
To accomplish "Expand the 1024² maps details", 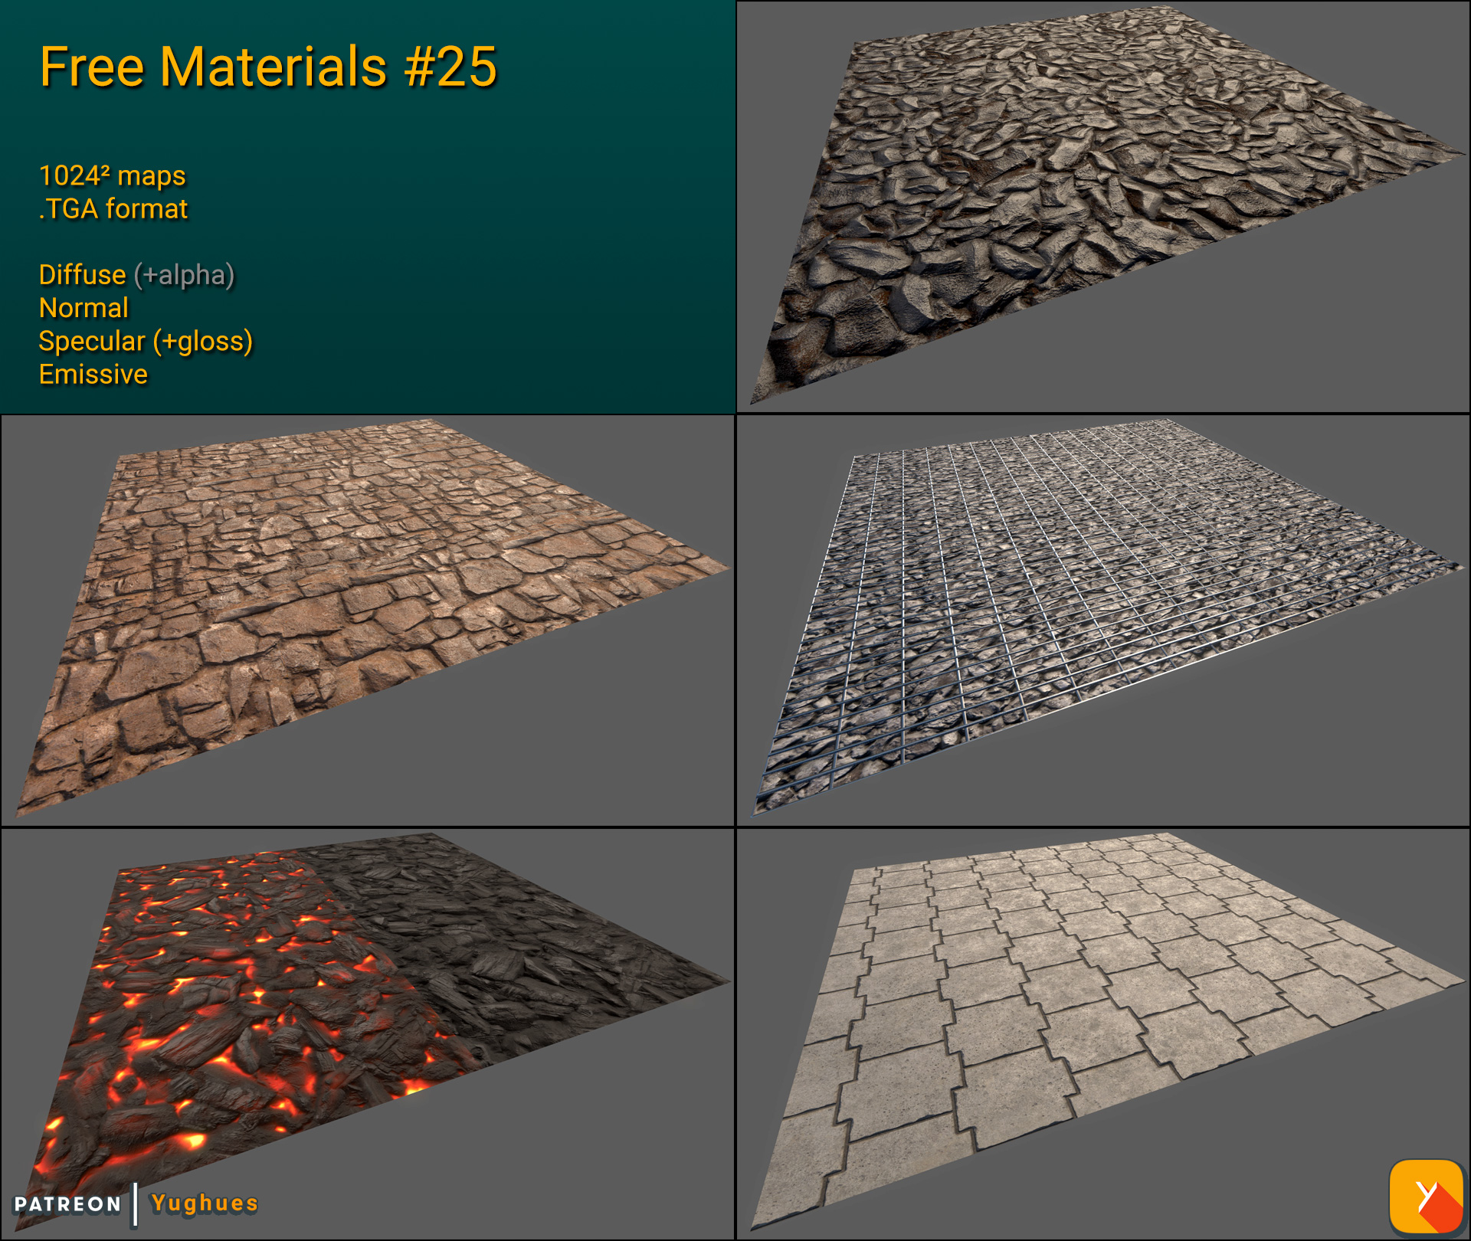I will coord(112,175).
